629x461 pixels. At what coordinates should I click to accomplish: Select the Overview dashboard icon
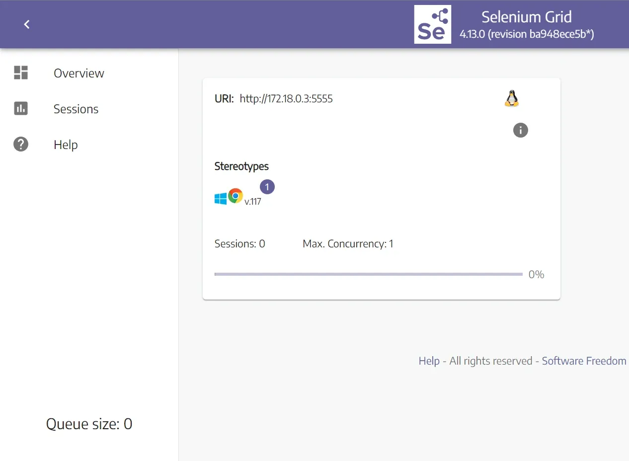coord(20,73)
